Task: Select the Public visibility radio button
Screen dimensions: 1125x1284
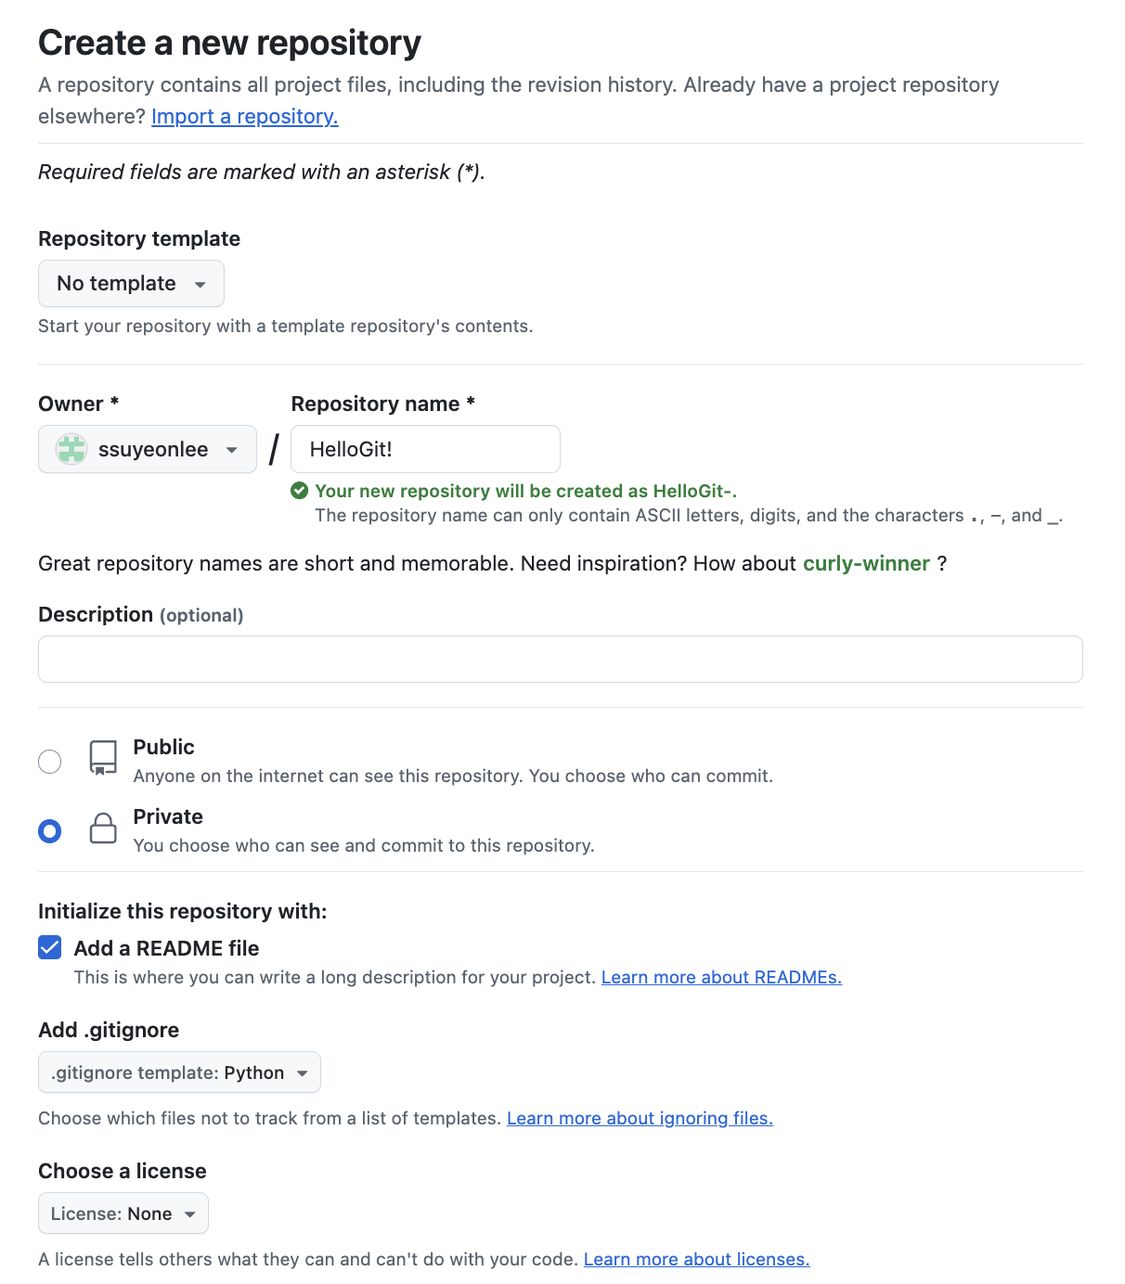Action: (x=50, y=762)
